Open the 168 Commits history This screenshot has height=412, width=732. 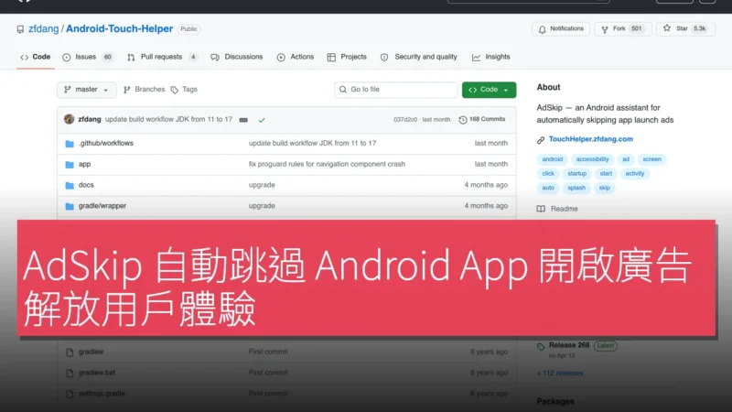pos(482,120)
